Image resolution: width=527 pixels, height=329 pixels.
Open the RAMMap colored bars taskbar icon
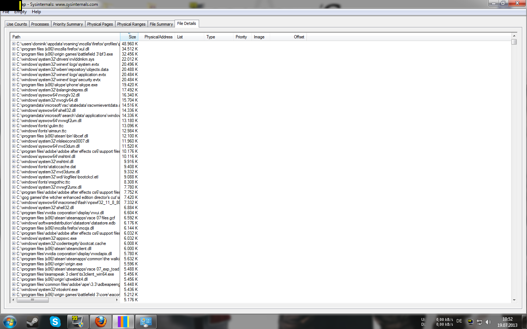[123, 322]
